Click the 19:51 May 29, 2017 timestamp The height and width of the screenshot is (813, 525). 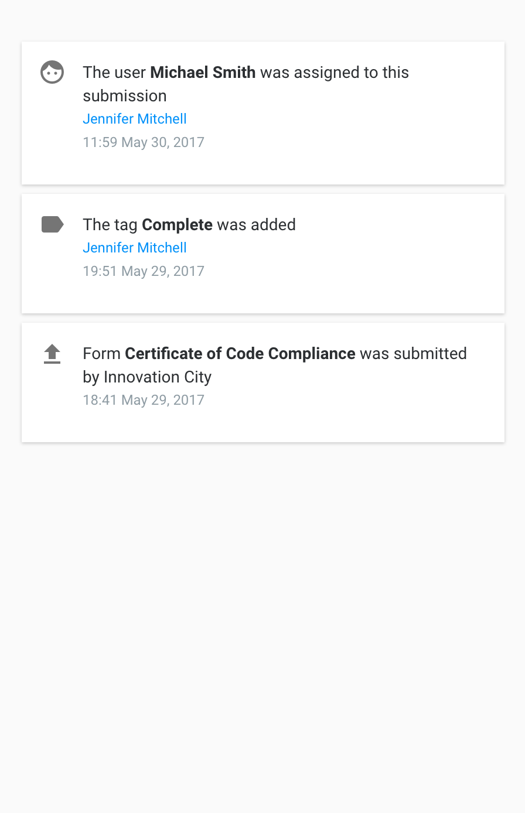(144, 271)
